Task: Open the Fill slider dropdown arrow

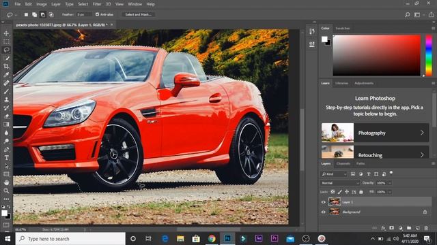Action: point(390,192)
